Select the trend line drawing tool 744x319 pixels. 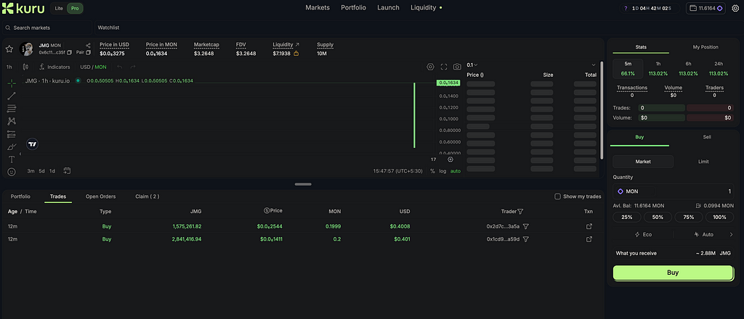point(12,96)
